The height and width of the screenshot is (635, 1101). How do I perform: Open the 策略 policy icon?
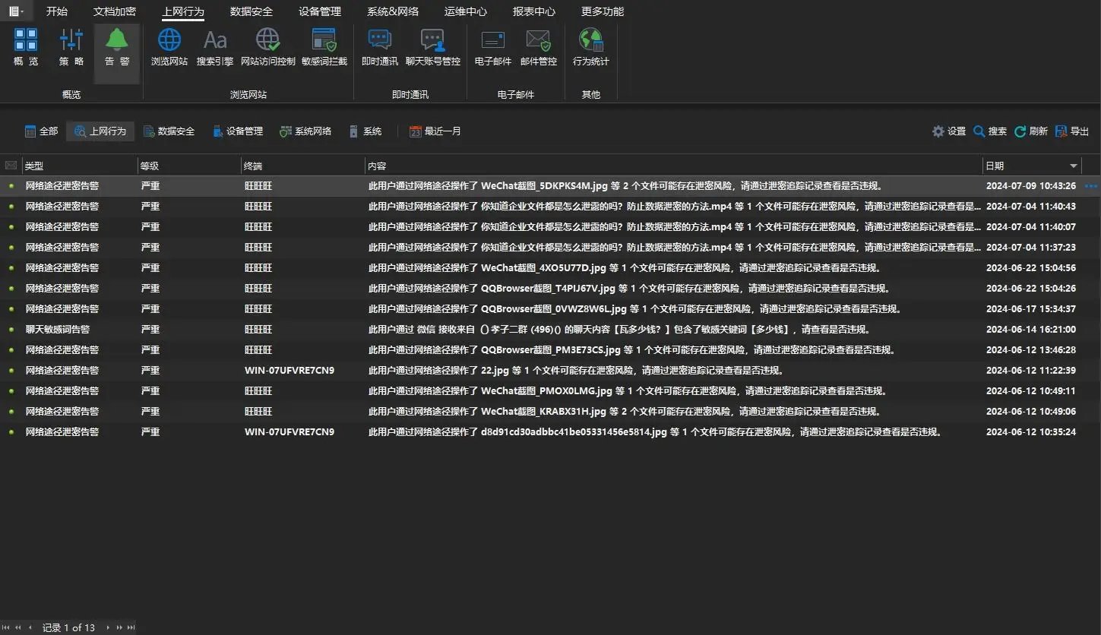coord(71,47)
